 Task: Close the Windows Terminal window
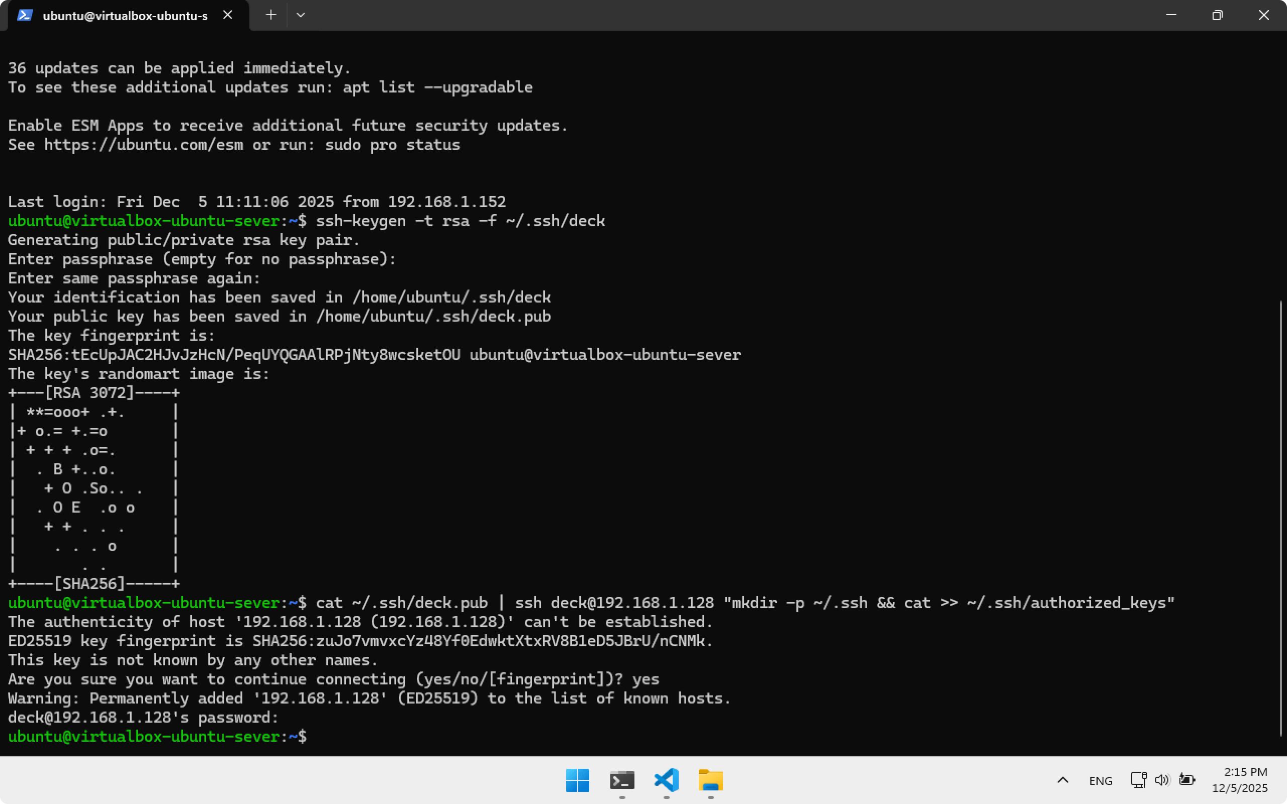click(1263, 15)
